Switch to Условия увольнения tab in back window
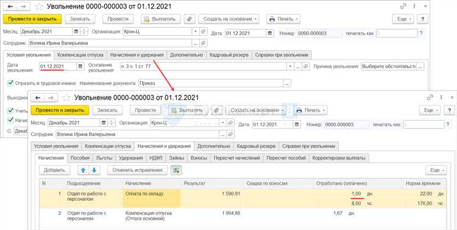The image size is (457, 230). click(x=29, y=55)
